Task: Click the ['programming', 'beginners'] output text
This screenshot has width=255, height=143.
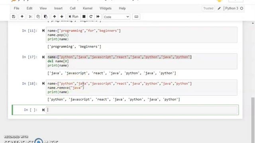Action: pos(75,47)
